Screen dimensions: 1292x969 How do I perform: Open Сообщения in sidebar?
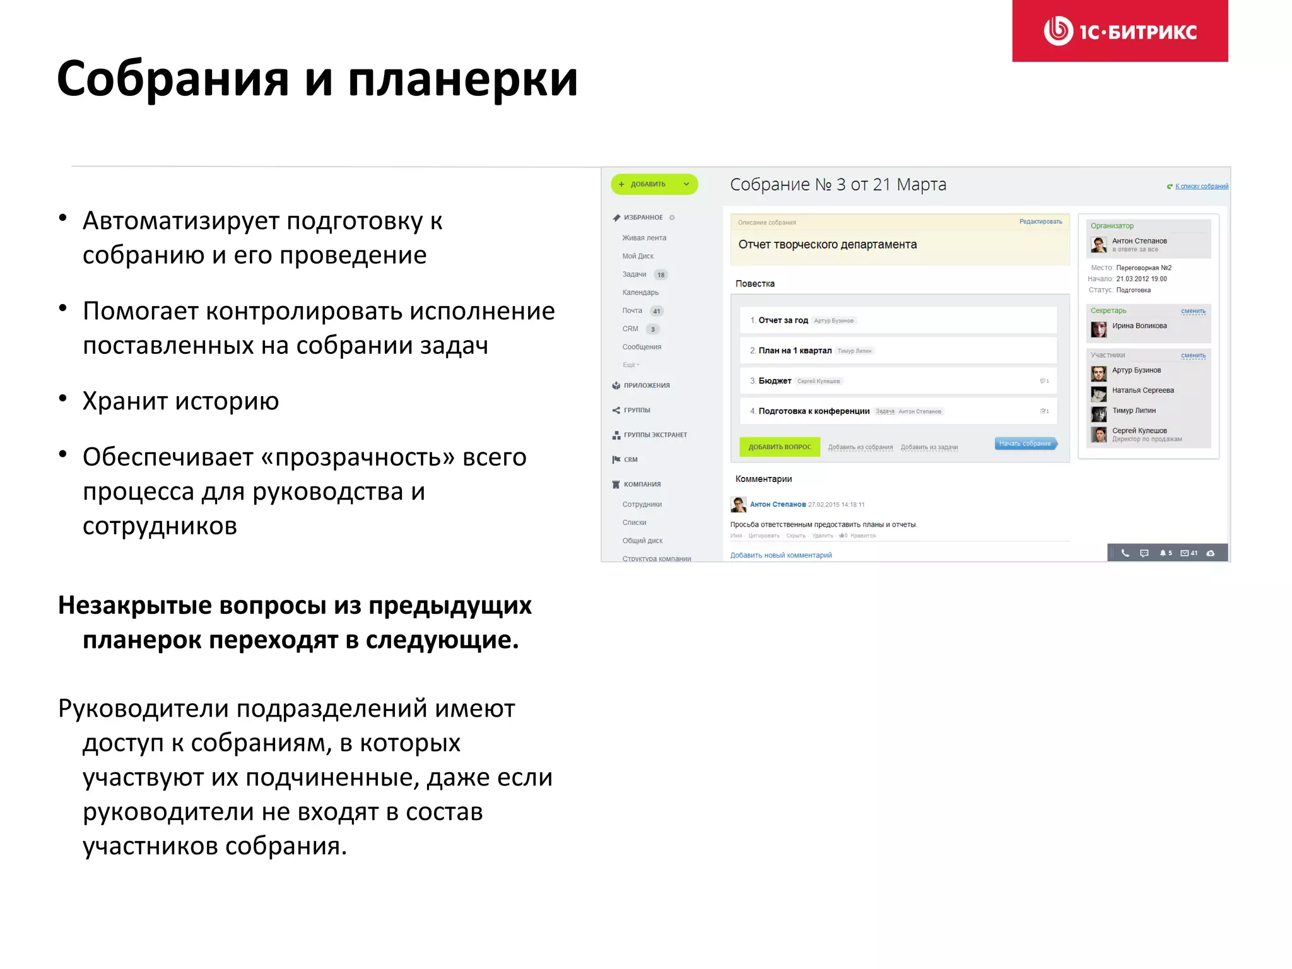point(642,347)
